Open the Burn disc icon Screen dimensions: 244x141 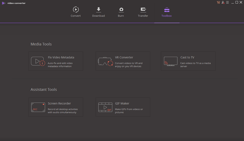pyautogui.click(x=121, y=10)
